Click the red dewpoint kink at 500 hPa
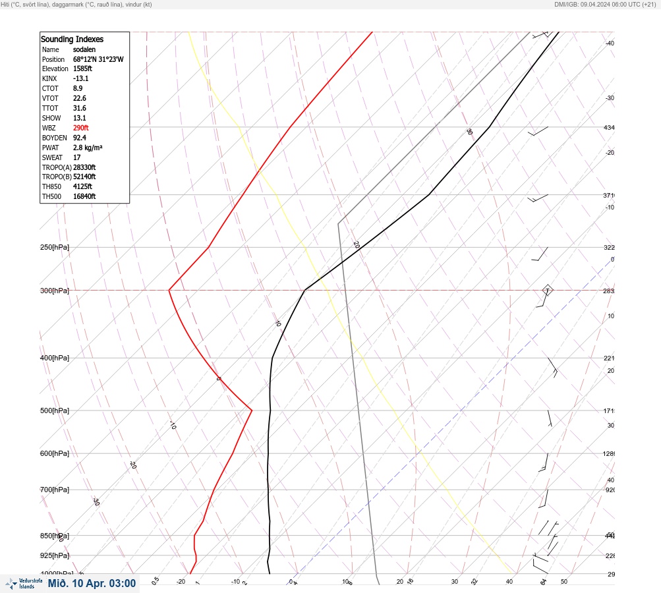The height and width of the screenshot is (593, 661). (x=252, y=410)
